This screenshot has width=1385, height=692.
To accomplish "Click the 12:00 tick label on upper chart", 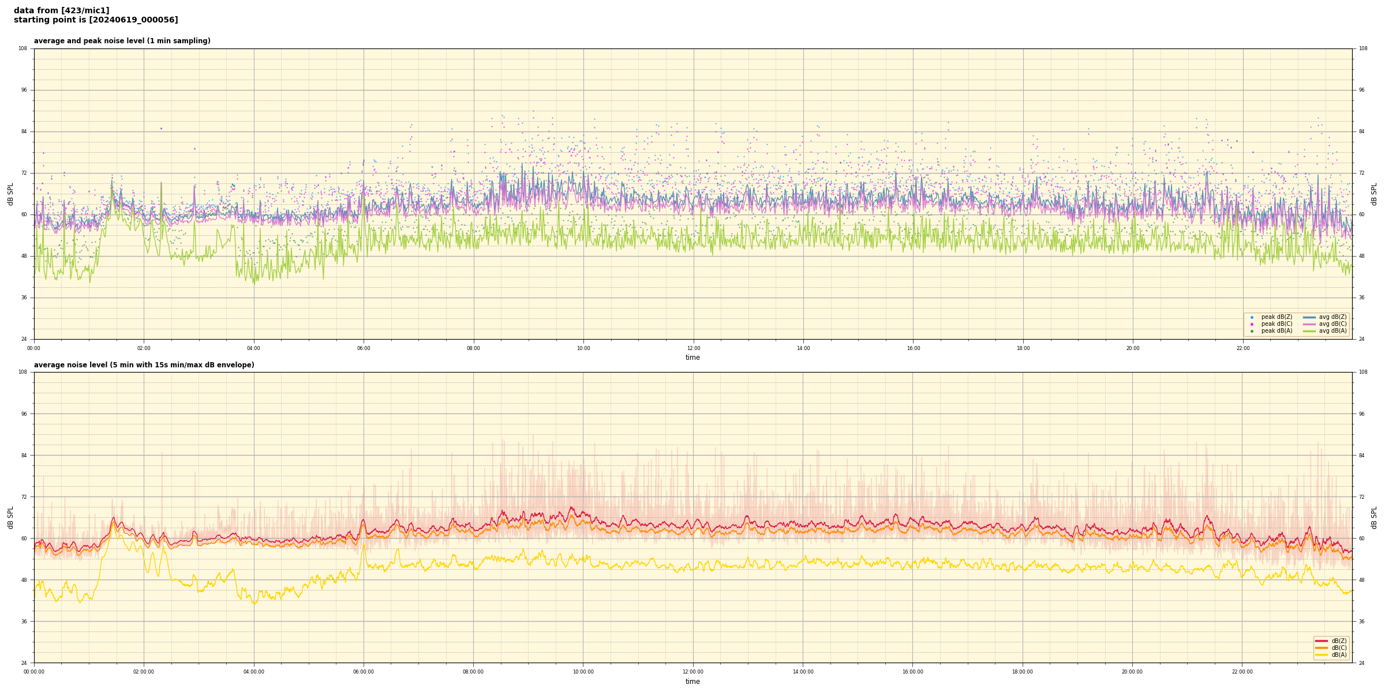I will [693, 348].
